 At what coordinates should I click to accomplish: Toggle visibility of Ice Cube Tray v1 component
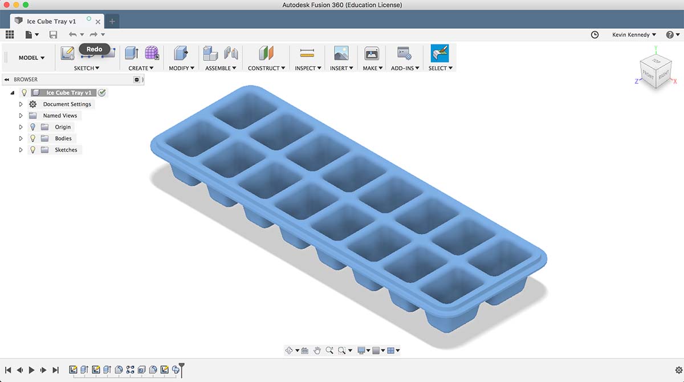point(24,92)
